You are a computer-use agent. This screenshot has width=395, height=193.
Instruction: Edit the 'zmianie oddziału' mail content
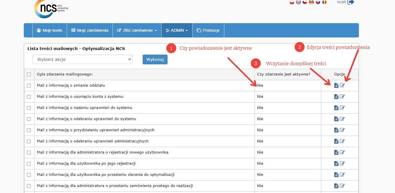tap(342, 85)
